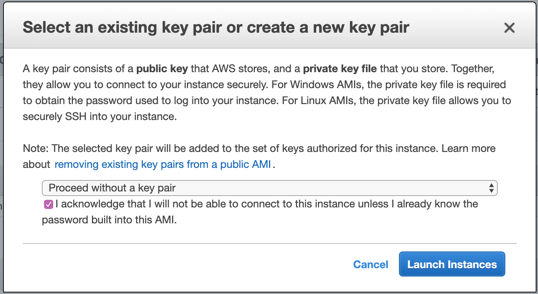
Task: Expand key pair options from the select box middle
Action: click(269, 188)
